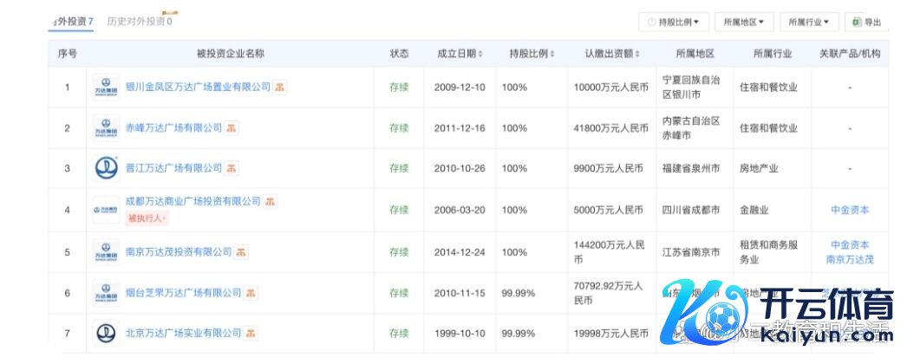Viewport: 907px width, 364px height.
Task: Click the round Wanda logo for 晋江万达广场有限公司
Action: point(106,168)
